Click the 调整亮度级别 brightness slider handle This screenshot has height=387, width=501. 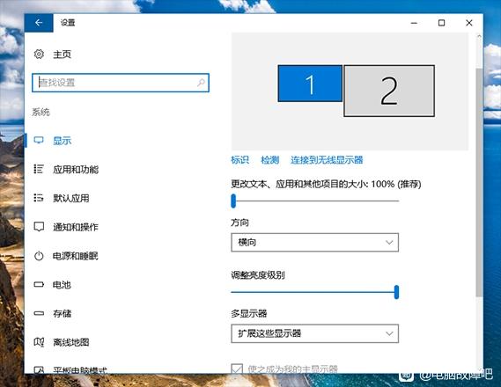coord(396,292)
